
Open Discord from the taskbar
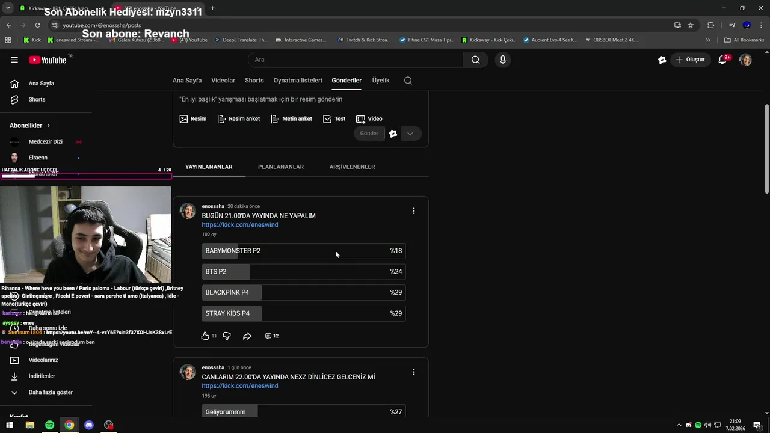pos(89,425)
